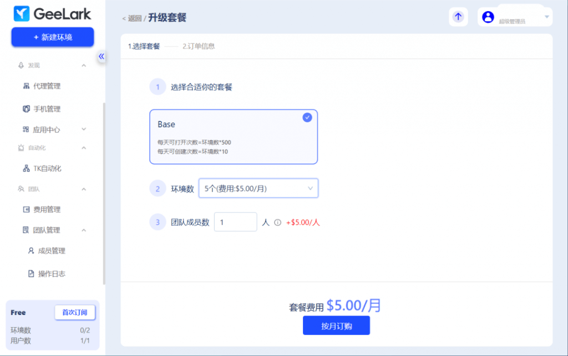The image size is (568, 356).
Task: Click the GeeLark logo
Action: [x=52, y=13]
